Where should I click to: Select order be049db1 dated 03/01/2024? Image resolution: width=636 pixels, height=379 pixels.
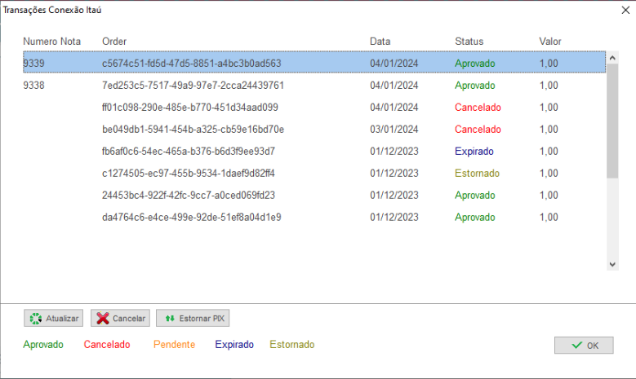point(193,129)
